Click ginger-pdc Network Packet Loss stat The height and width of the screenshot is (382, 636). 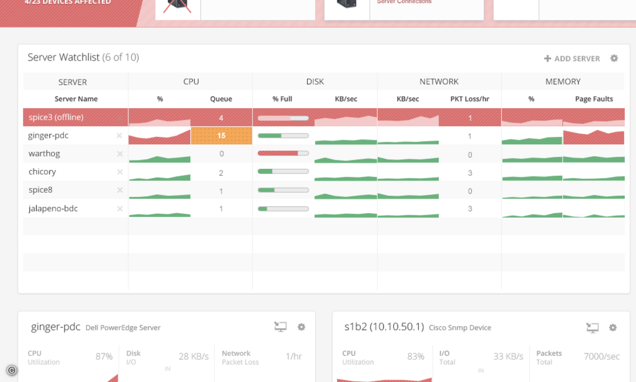coord(262,358)
